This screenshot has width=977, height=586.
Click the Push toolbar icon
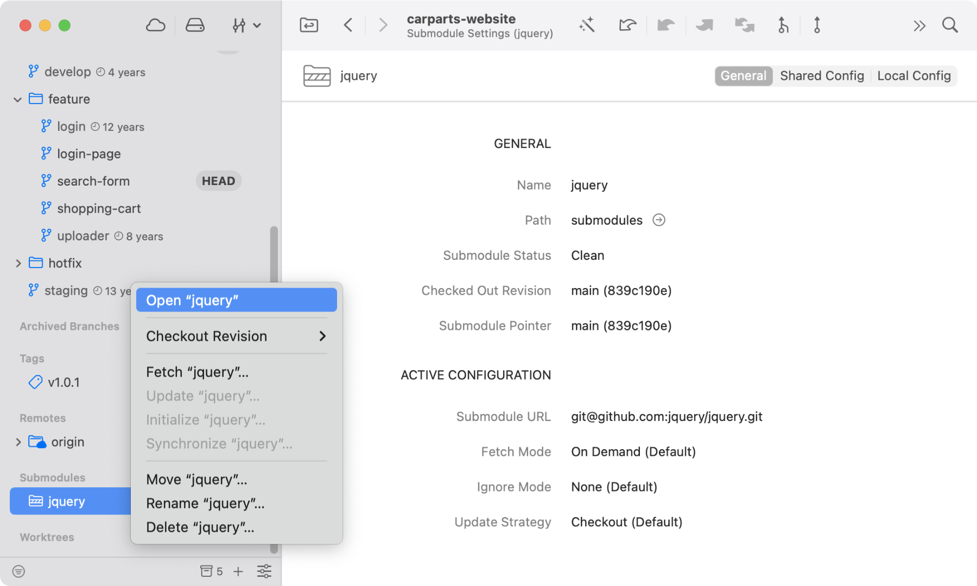(704, 24)
